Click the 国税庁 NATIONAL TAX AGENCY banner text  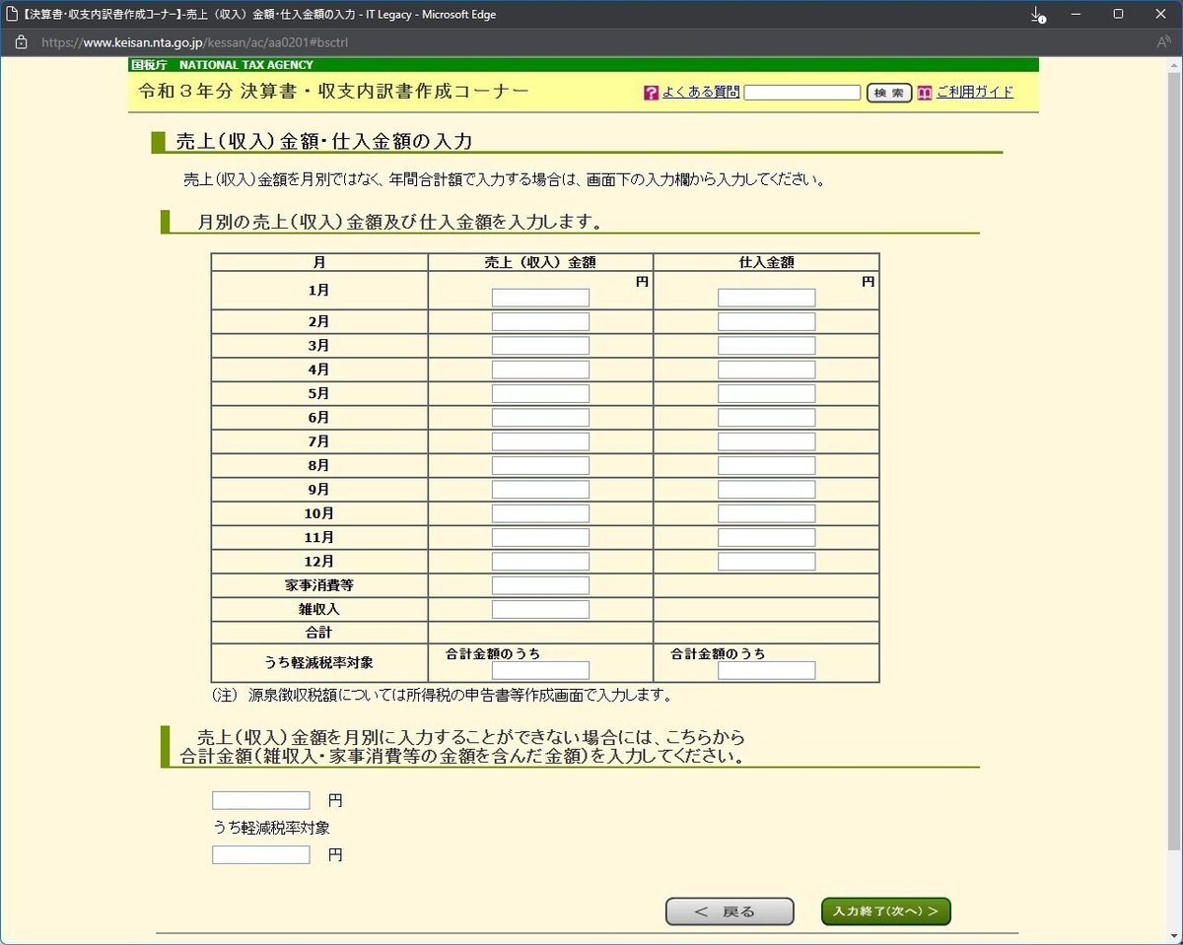click(222, 65)
